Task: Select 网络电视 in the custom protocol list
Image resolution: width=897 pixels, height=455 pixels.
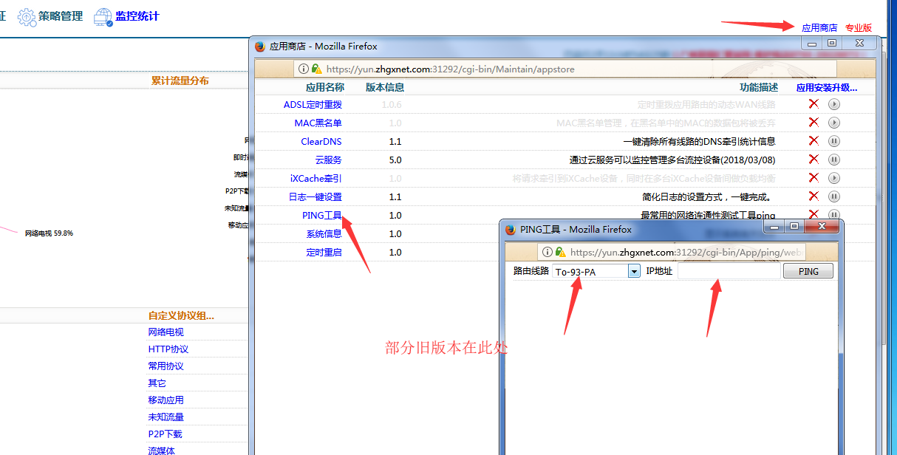Action: [166, 332]
